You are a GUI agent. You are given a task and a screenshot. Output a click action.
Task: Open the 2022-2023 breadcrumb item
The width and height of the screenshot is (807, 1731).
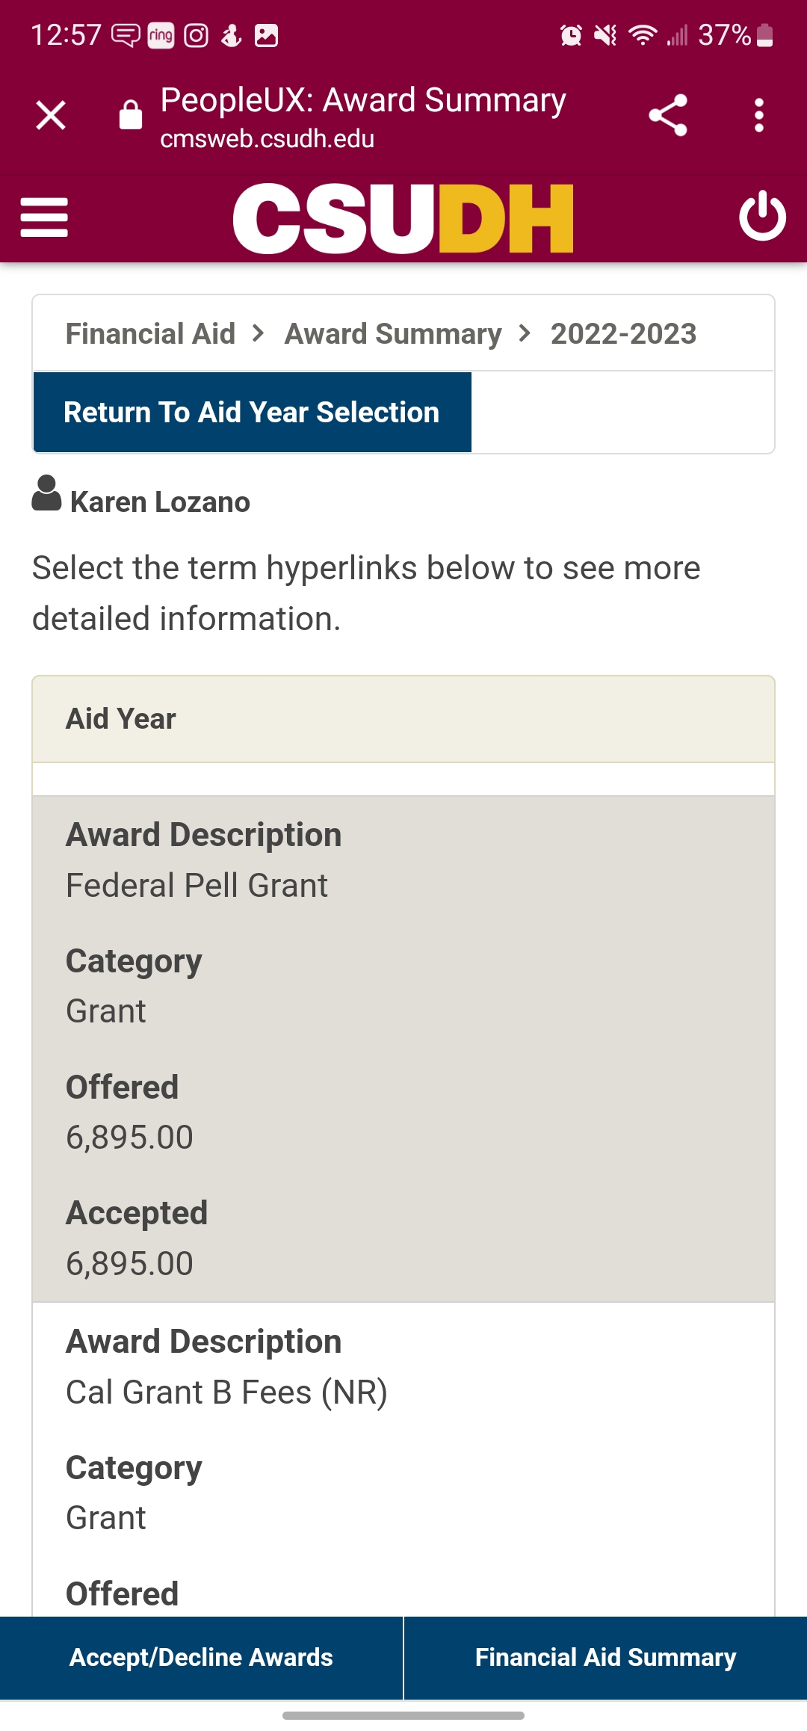click(623, 333)
